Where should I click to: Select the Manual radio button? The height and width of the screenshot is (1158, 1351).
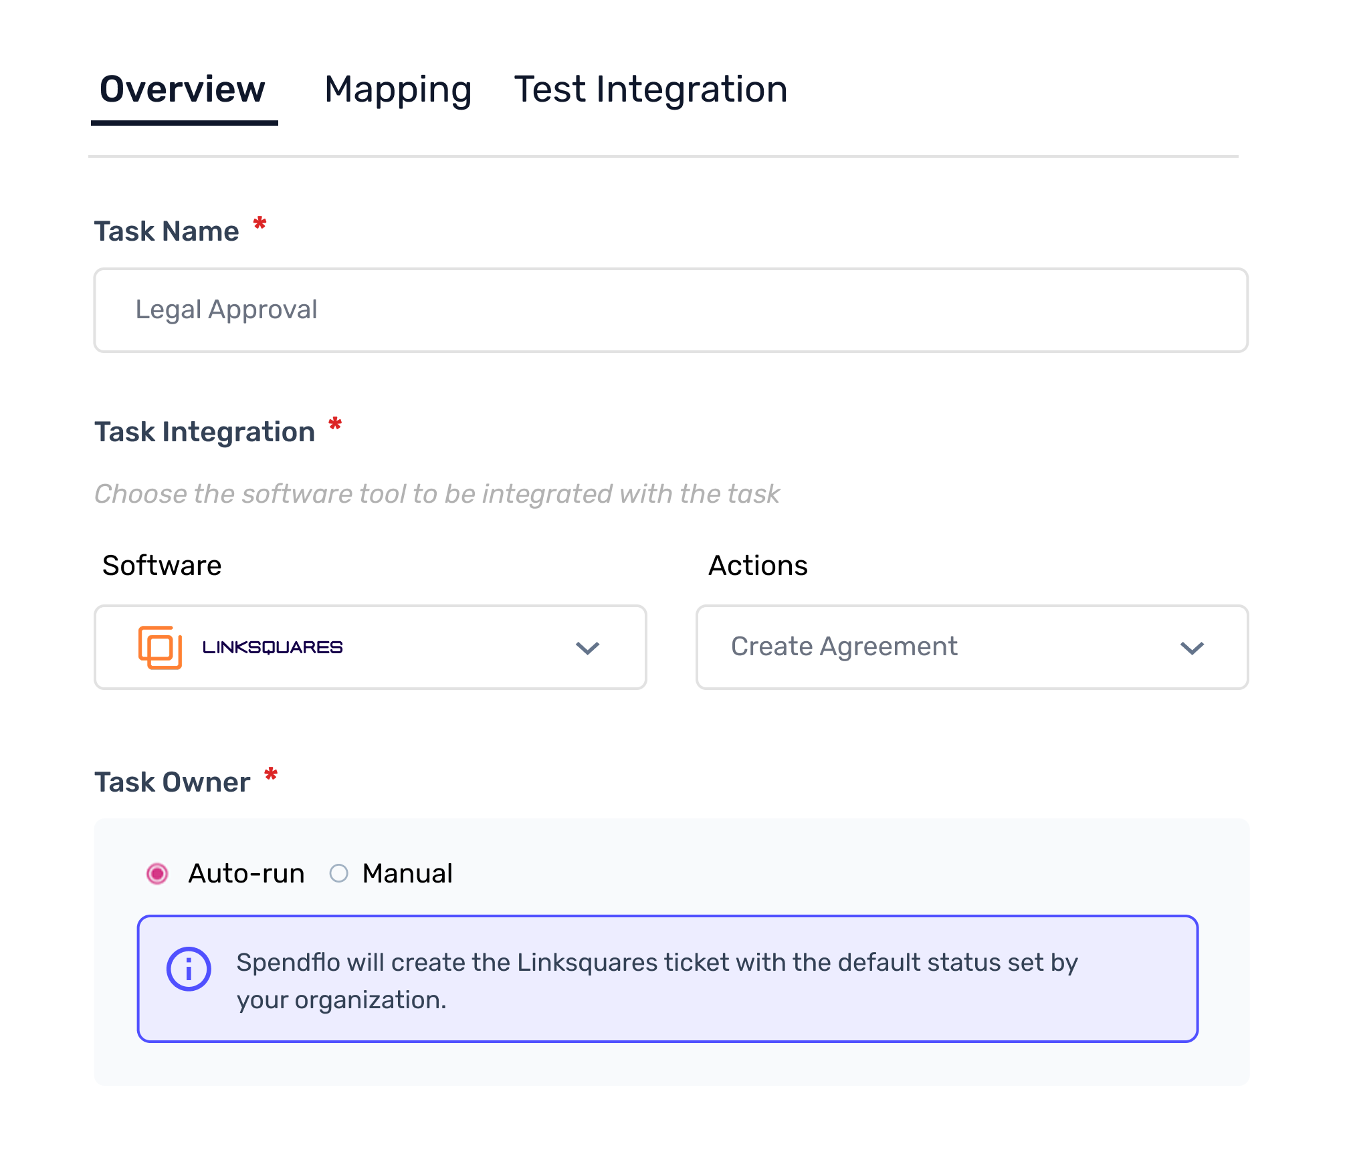339,873
